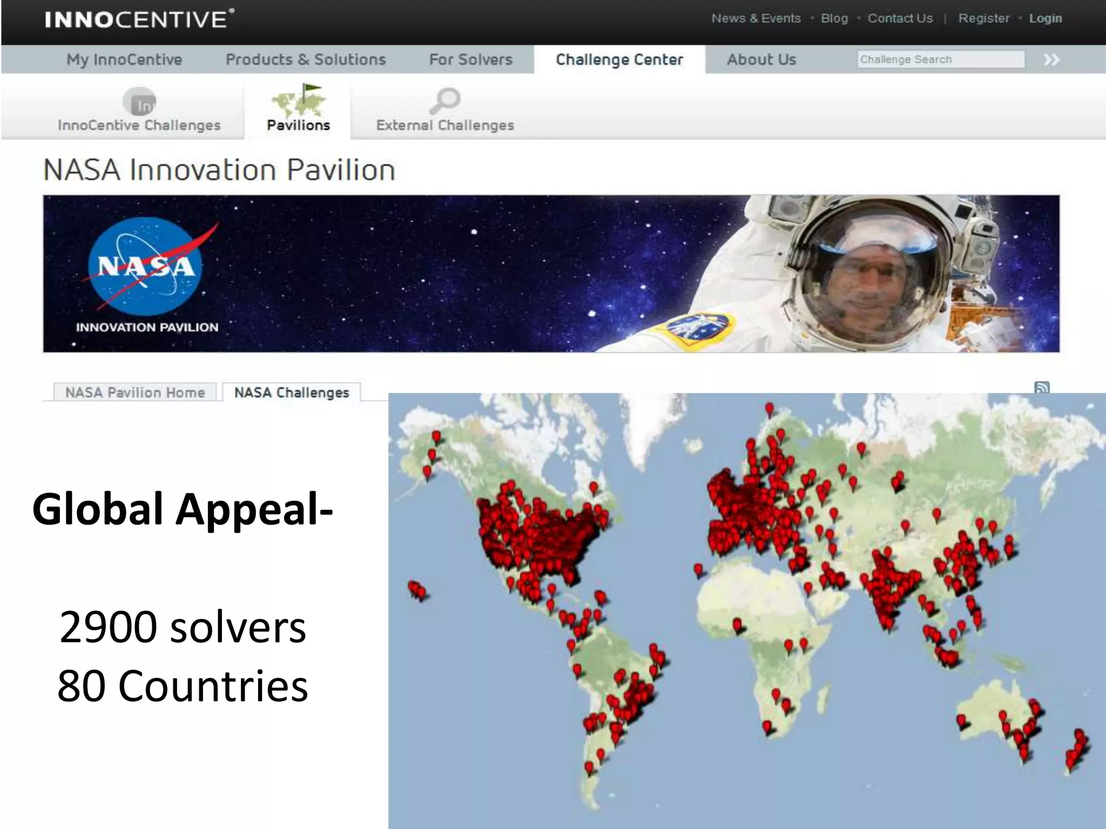Open Products & Solutions menu
The image size is (1106, 829).
(x=306, y=59)
